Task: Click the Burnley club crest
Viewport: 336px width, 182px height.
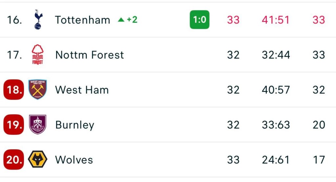Action: point(38,125)
